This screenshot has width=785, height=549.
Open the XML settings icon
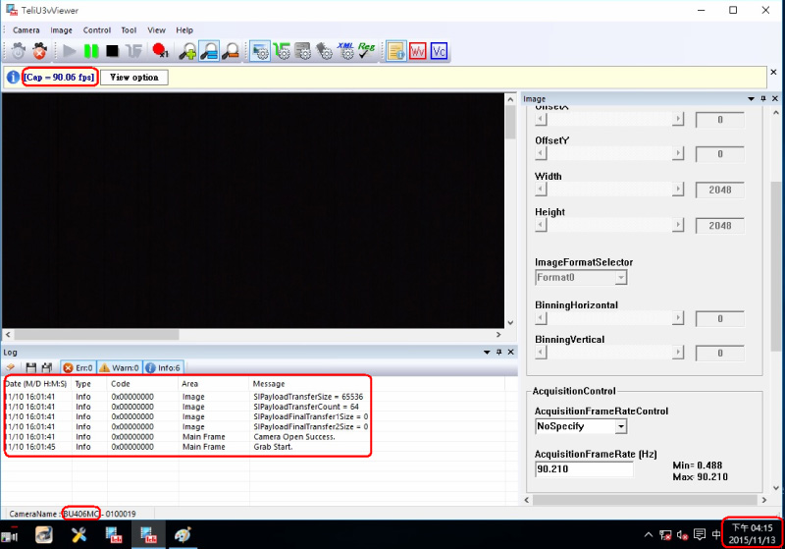pos(346,51)
